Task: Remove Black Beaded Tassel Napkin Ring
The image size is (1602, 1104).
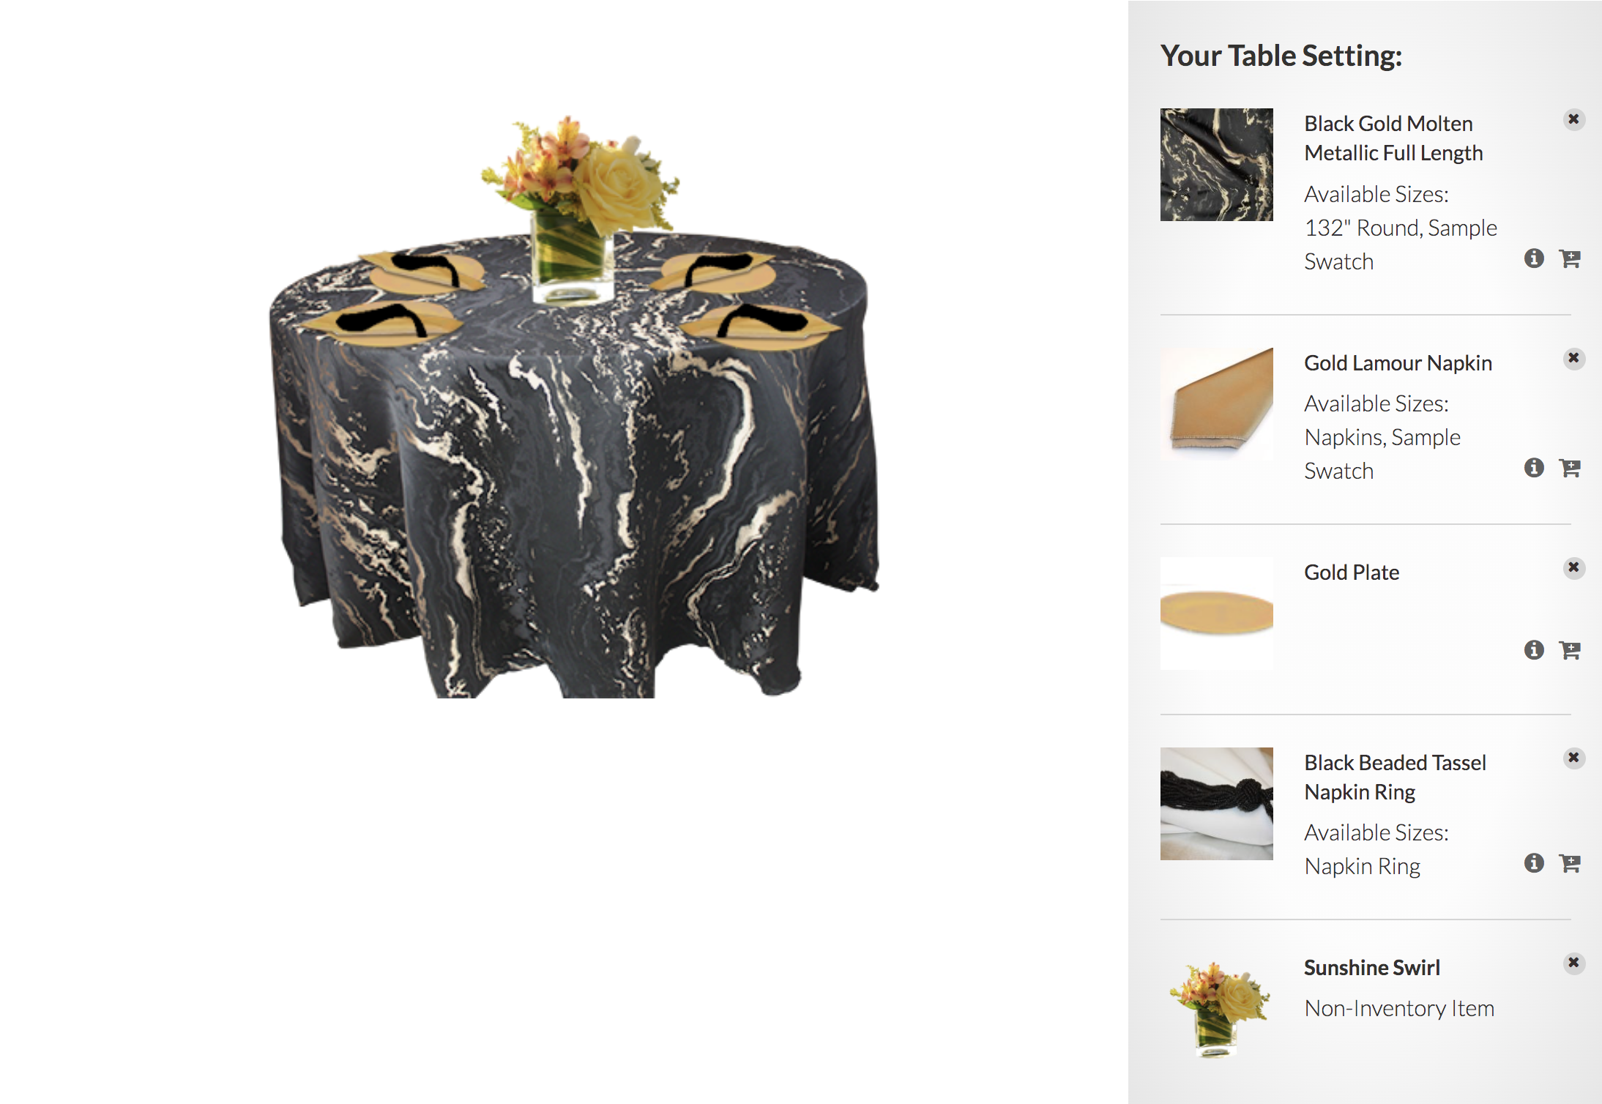Action: 1573,758
